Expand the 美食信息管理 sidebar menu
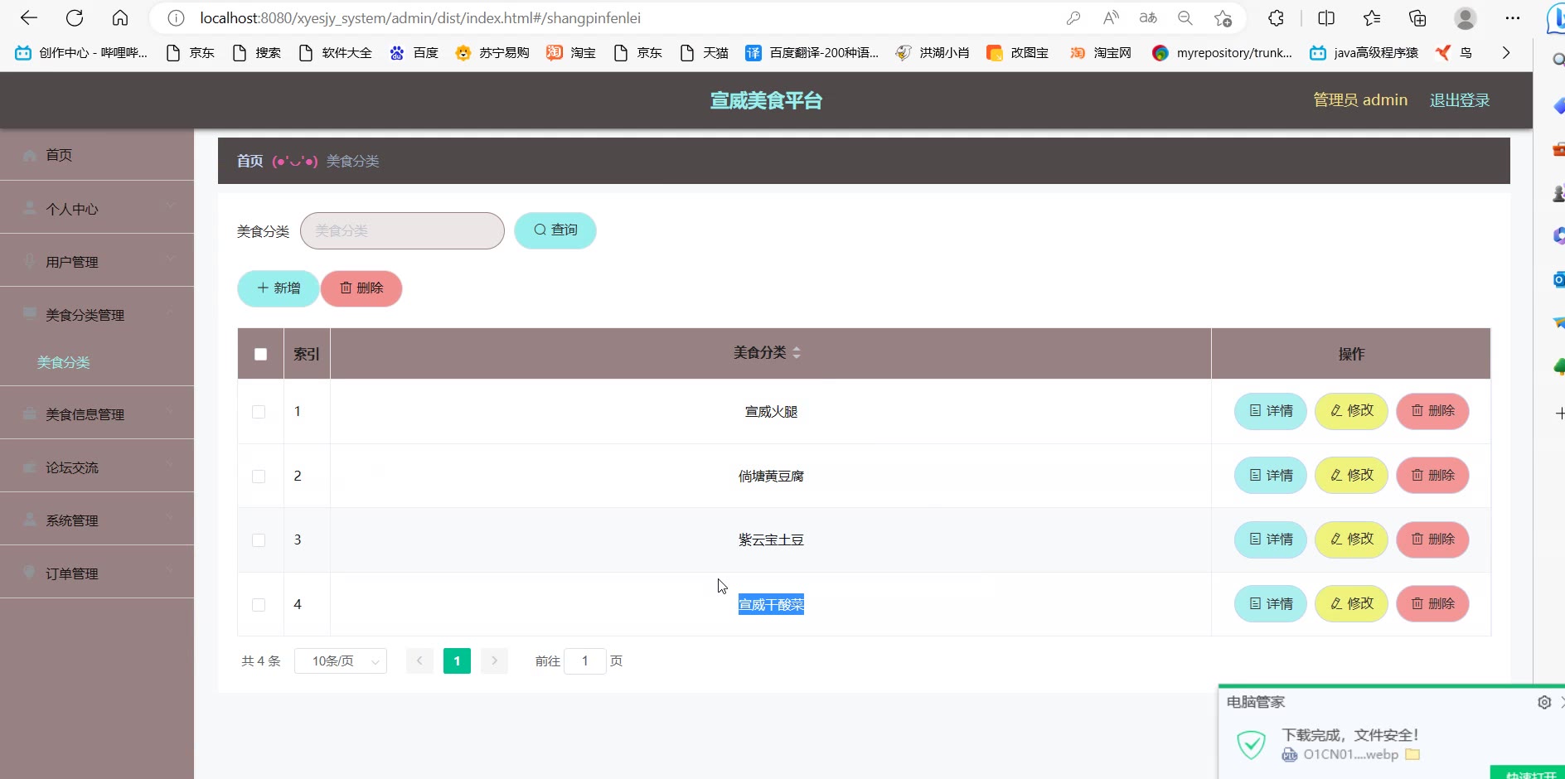This screenshot has height=779, width=1565. pos(97,414)
